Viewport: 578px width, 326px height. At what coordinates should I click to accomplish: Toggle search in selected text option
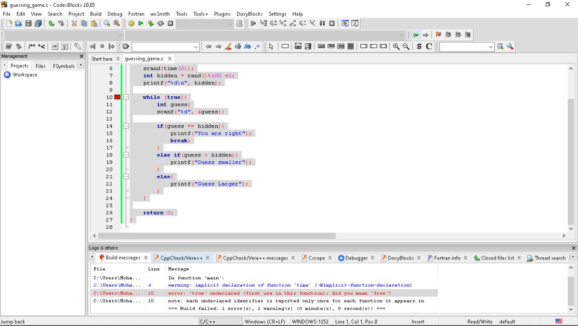[x=238, y=47]
